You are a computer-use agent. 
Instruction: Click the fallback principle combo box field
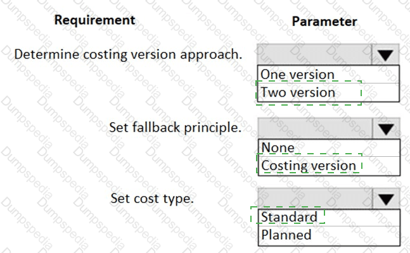click(x=314, y=128)
